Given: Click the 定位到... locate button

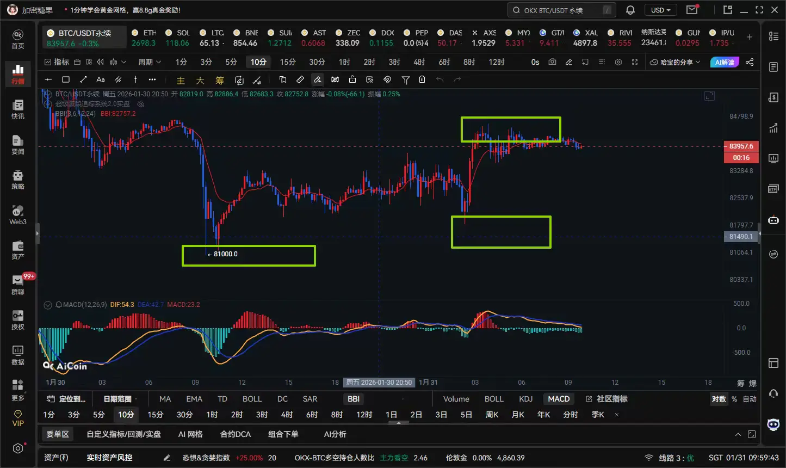Looking at the screenshot, I should (66, 399).
